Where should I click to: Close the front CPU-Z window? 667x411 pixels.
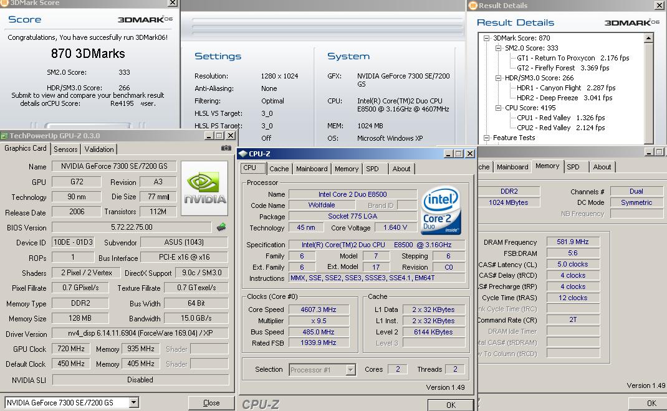pyautogui.click(x=469, y=153)
